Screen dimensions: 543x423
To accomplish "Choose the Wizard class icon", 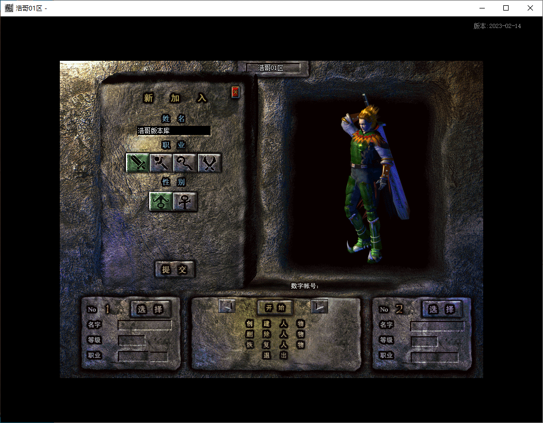I will pos(161,163).
